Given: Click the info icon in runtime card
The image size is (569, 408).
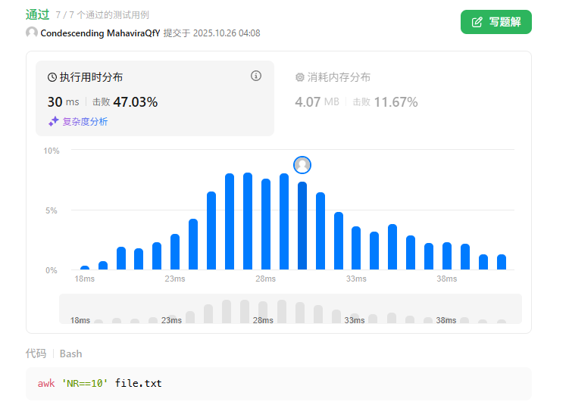Looking at the screenshot, I should point(256,76).
